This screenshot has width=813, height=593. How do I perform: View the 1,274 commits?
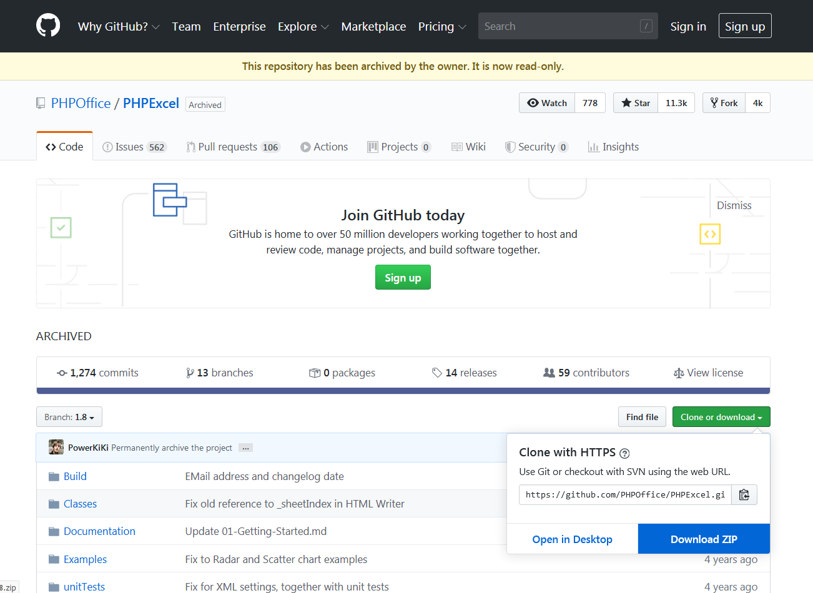pos(97,373)
